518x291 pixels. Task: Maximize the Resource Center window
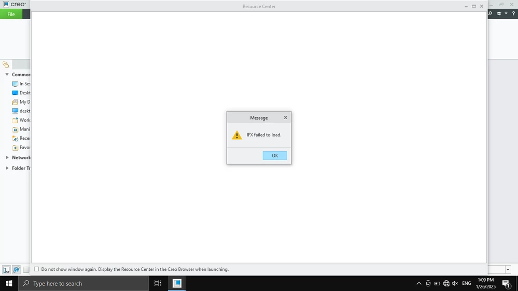(x=474, y=6)
